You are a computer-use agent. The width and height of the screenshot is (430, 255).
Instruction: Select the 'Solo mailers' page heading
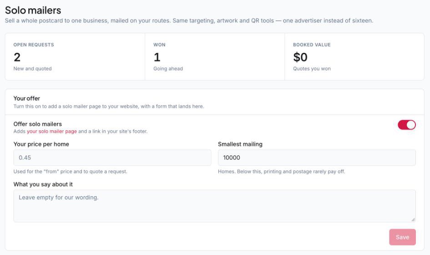33,10
